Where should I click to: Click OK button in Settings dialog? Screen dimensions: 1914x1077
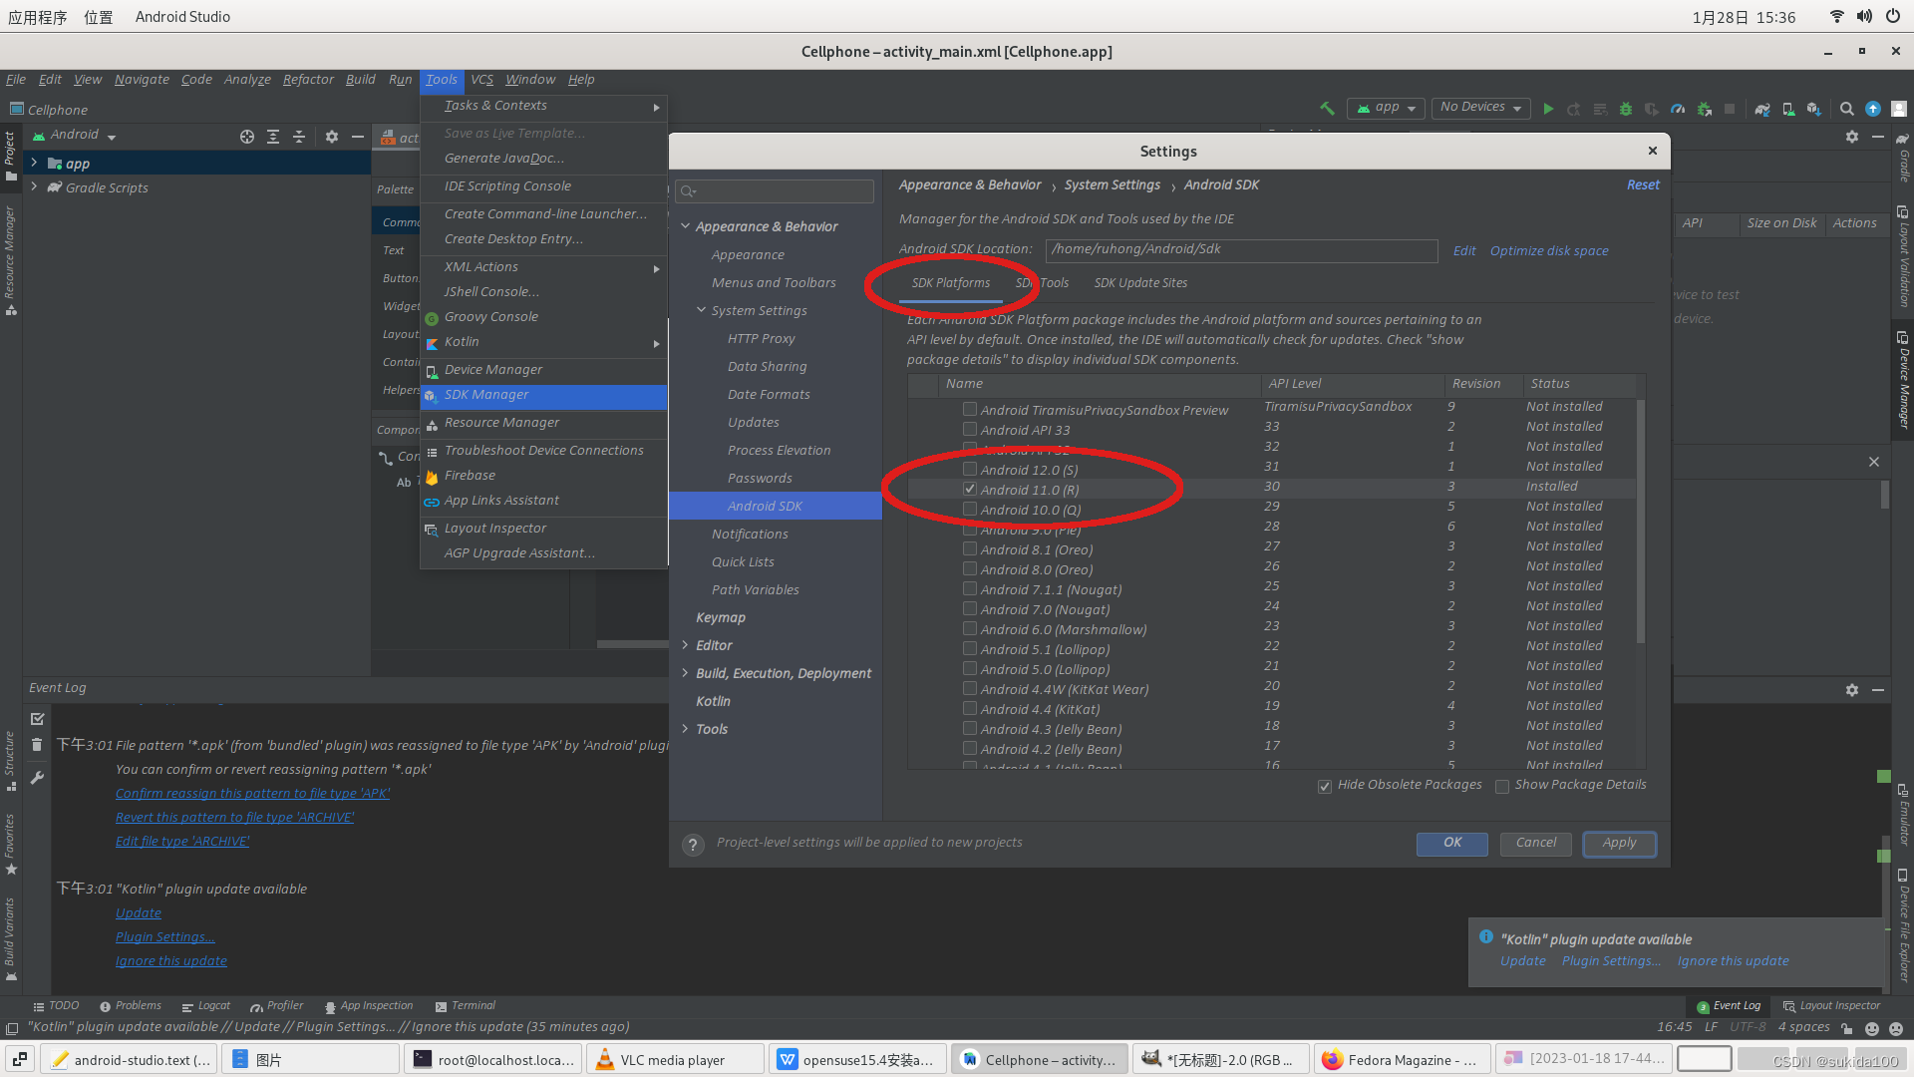1452,844
